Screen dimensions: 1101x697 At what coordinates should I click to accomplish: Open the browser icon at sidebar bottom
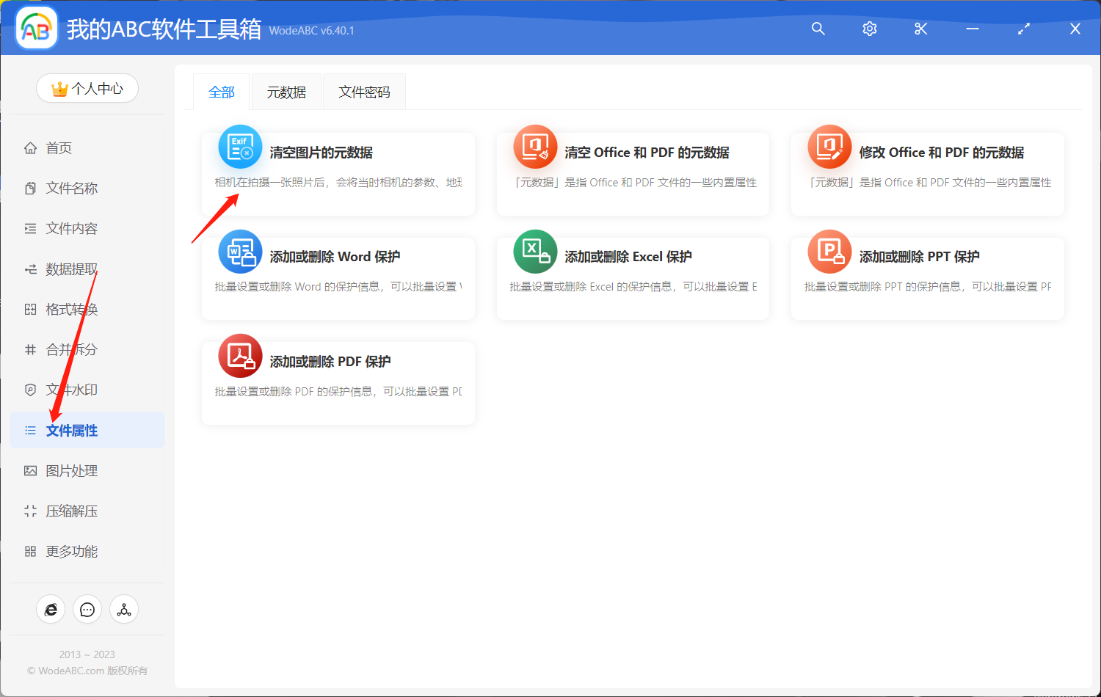(x=51, y=609)
